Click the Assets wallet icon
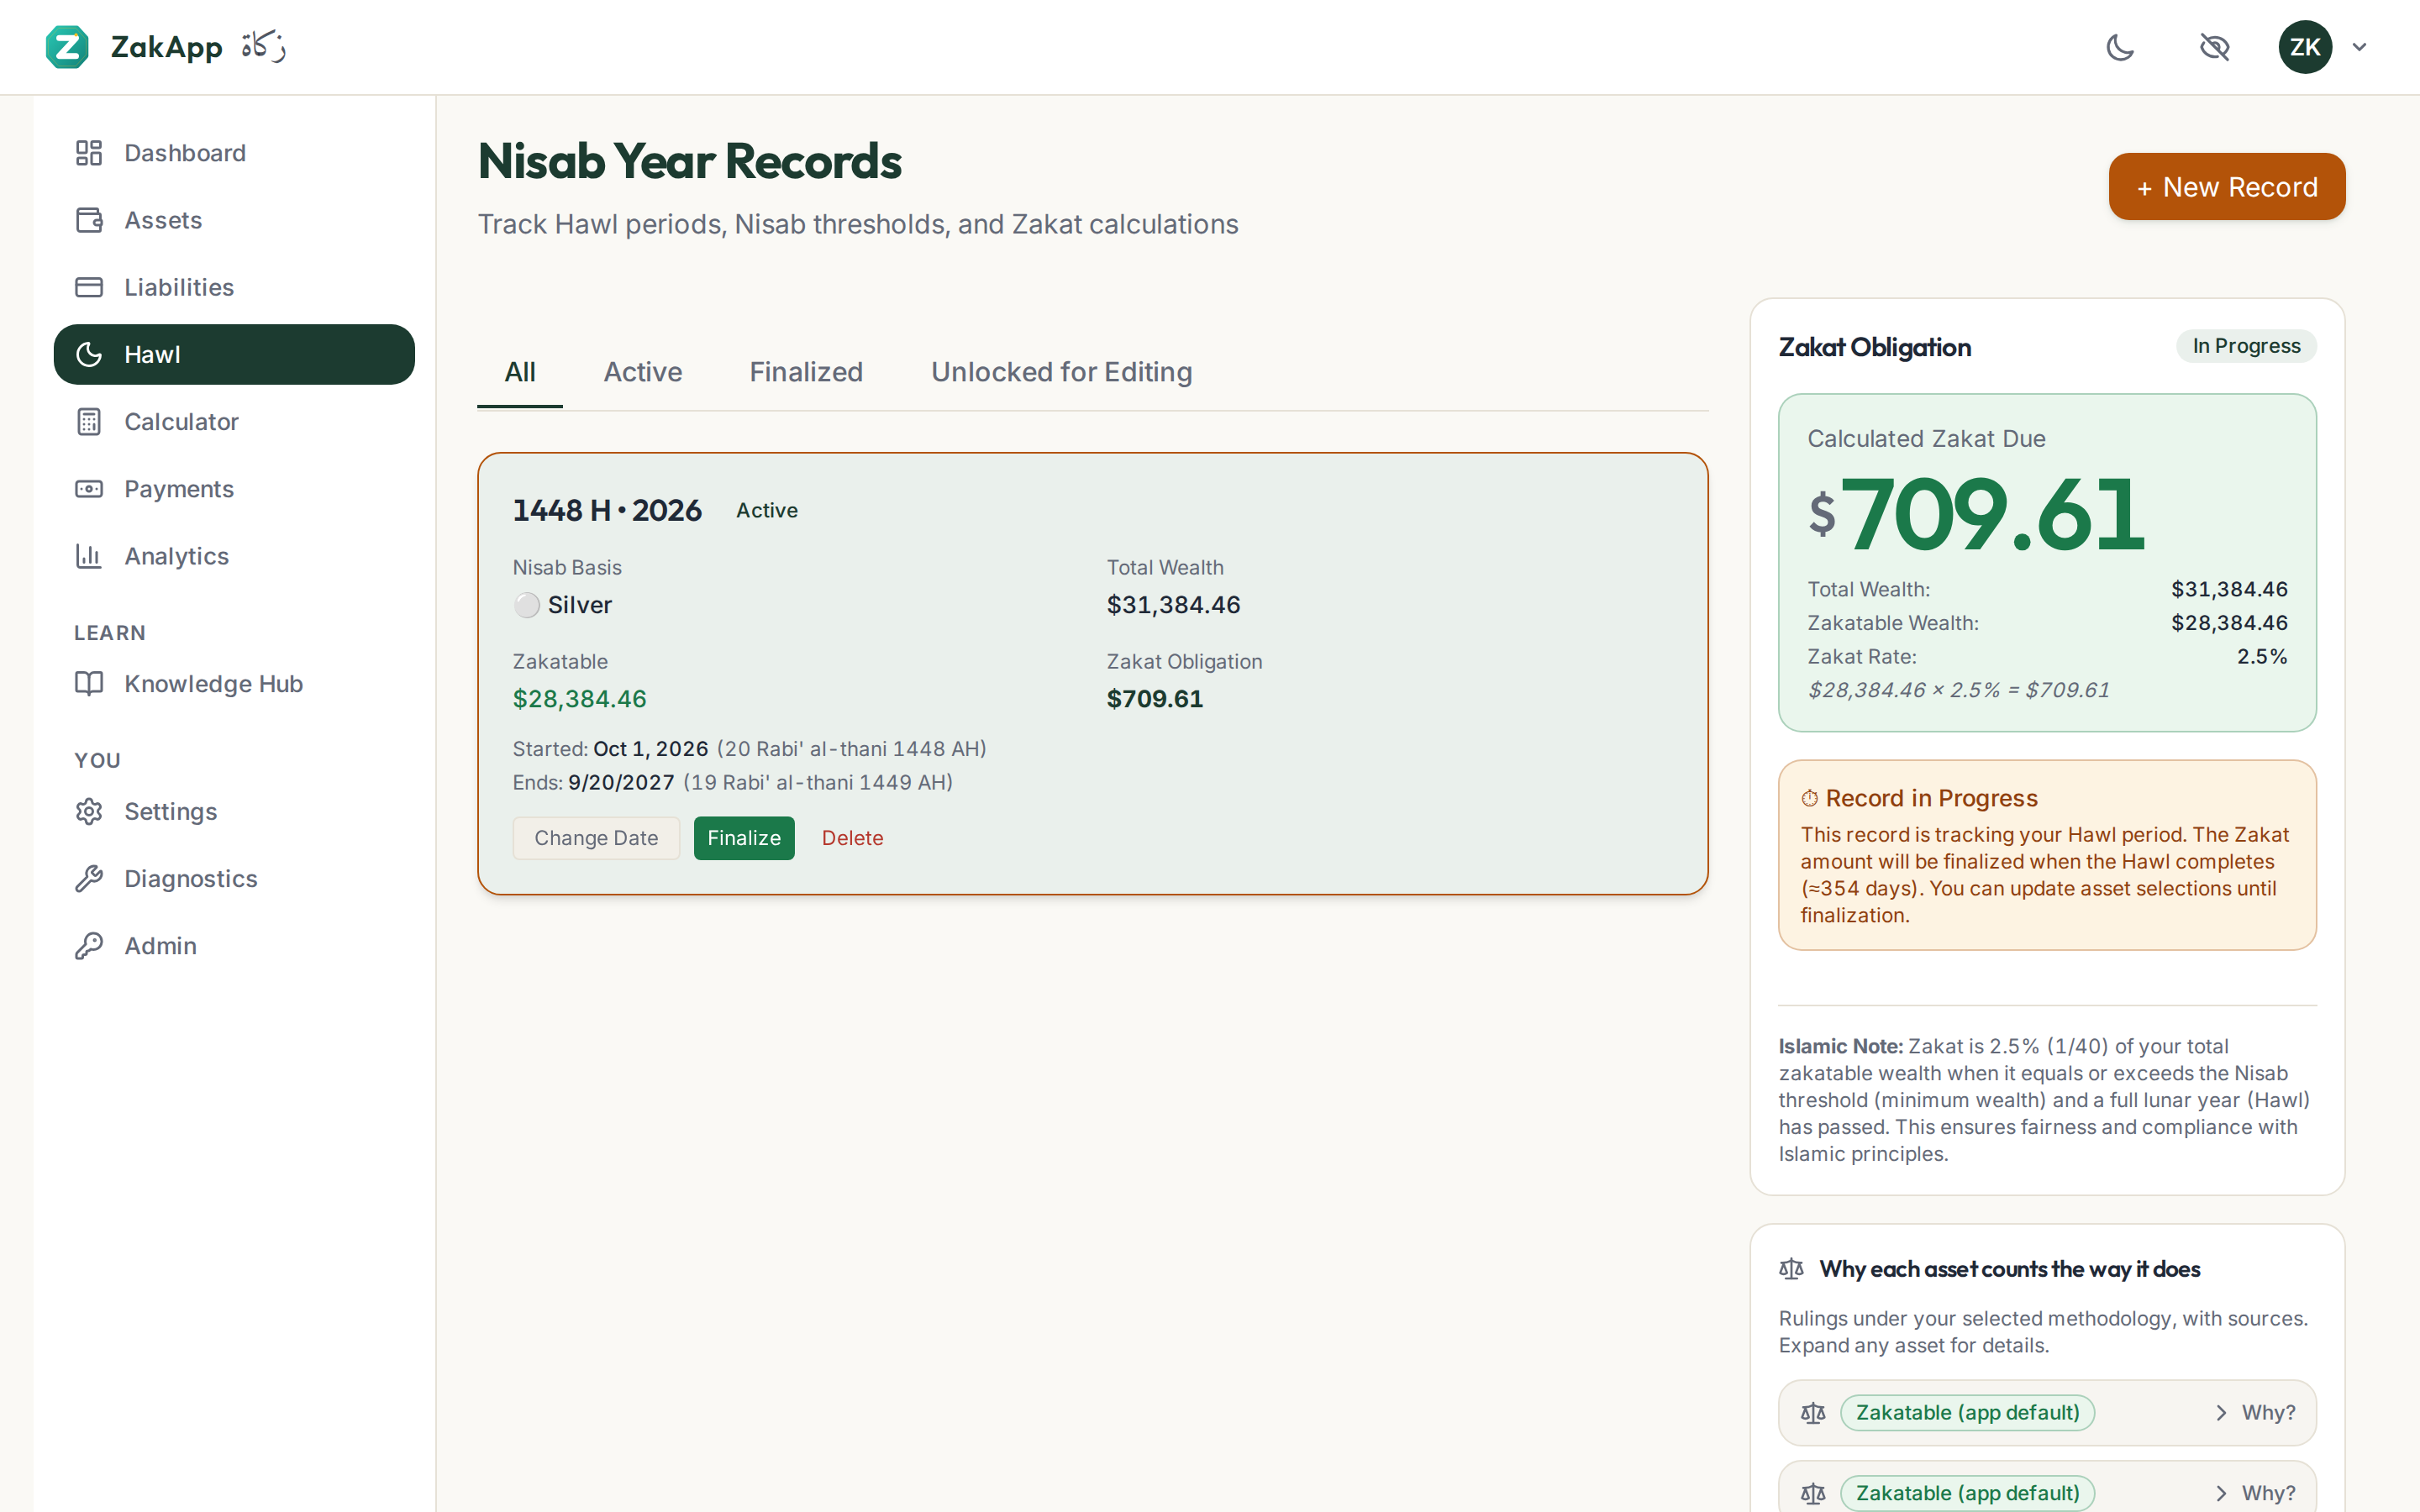The image size is (2420, 1512). 89,220
